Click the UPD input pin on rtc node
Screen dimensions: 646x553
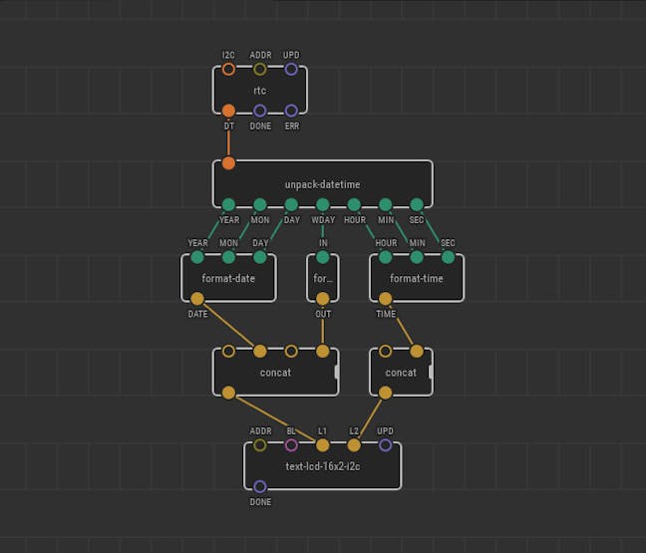pyautogui.click(x=291, y=69)
